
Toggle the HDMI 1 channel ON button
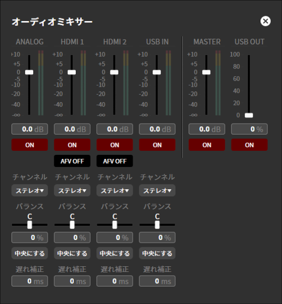tap(72, 145)
